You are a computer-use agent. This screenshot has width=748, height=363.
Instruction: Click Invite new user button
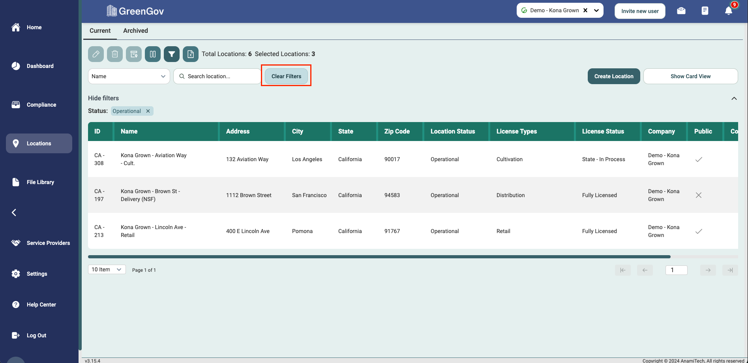[640, 11]
